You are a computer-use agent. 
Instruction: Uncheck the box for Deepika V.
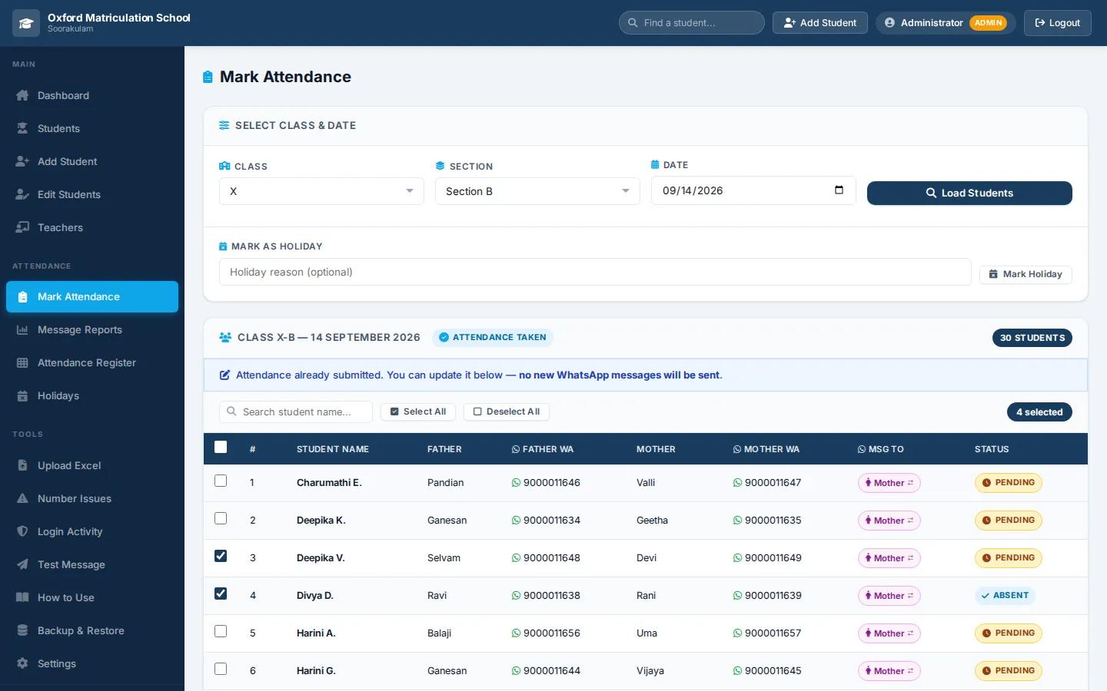[221, 556]
